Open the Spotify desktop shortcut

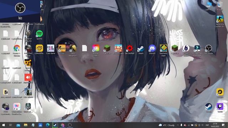click(39, 34)
